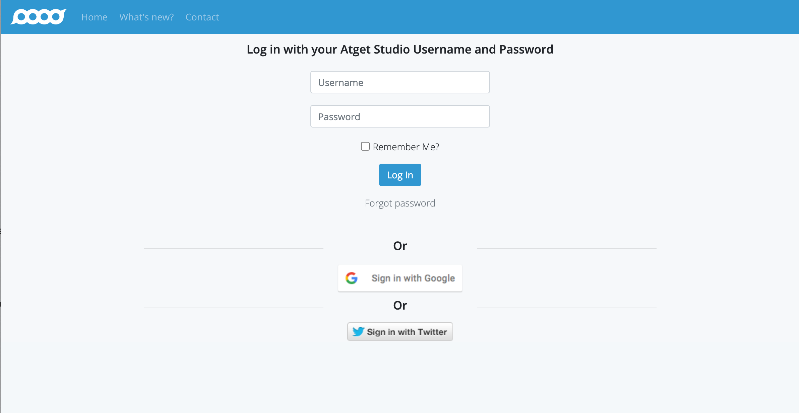Click the Remember Me? label text
799x413 pixels.
pos(406,147)
